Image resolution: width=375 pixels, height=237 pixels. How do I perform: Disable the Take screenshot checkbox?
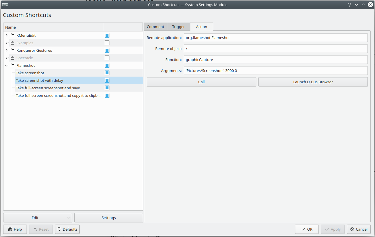coord(107,73)
